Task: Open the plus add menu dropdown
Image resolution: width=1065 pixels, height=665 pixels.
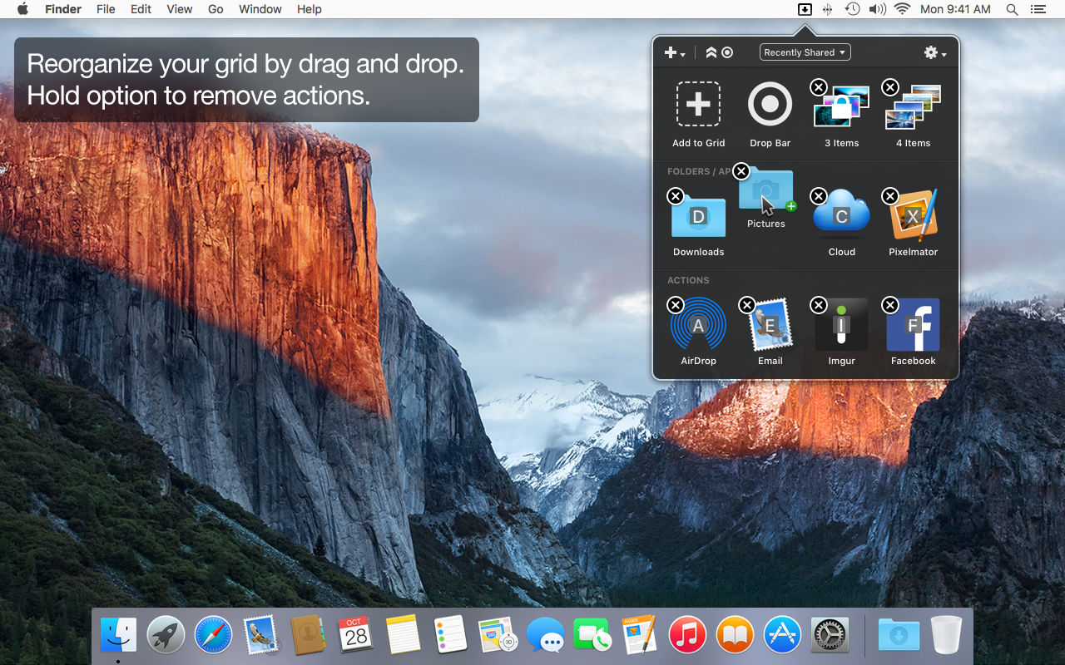Action: coord(674,52)
